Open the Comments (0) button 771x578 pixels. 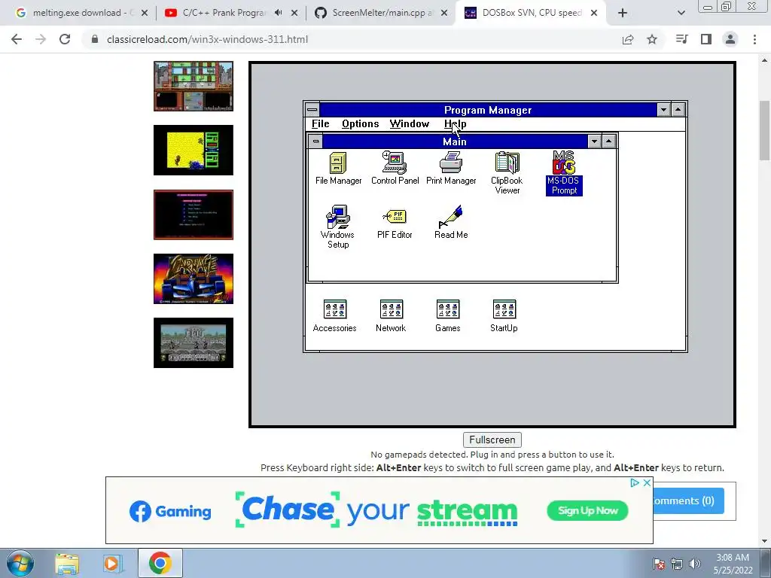tap(688, 500)
